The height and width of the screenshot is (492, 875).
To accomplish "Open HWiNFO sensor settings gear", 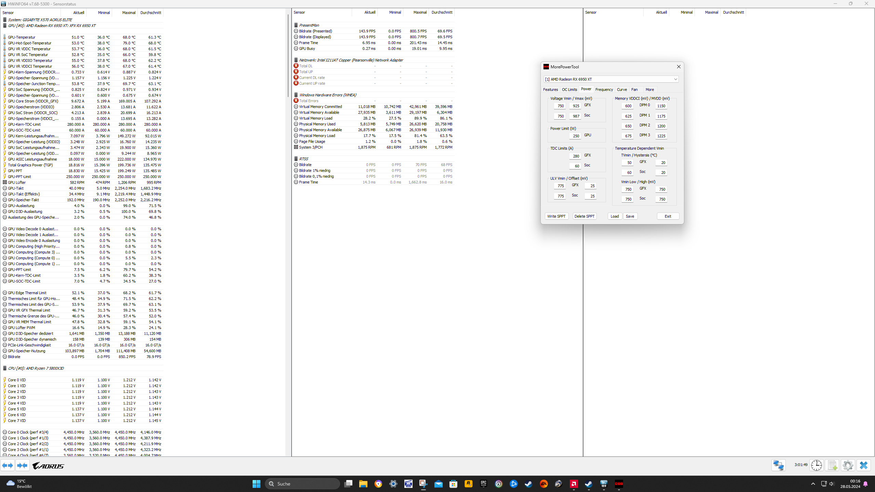I will [848, 465].
